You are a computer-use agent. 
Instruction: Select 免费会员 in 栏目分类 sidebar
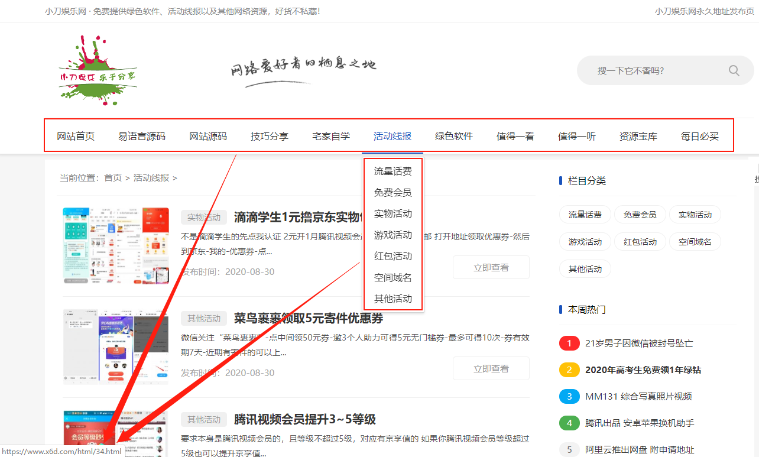640,215
